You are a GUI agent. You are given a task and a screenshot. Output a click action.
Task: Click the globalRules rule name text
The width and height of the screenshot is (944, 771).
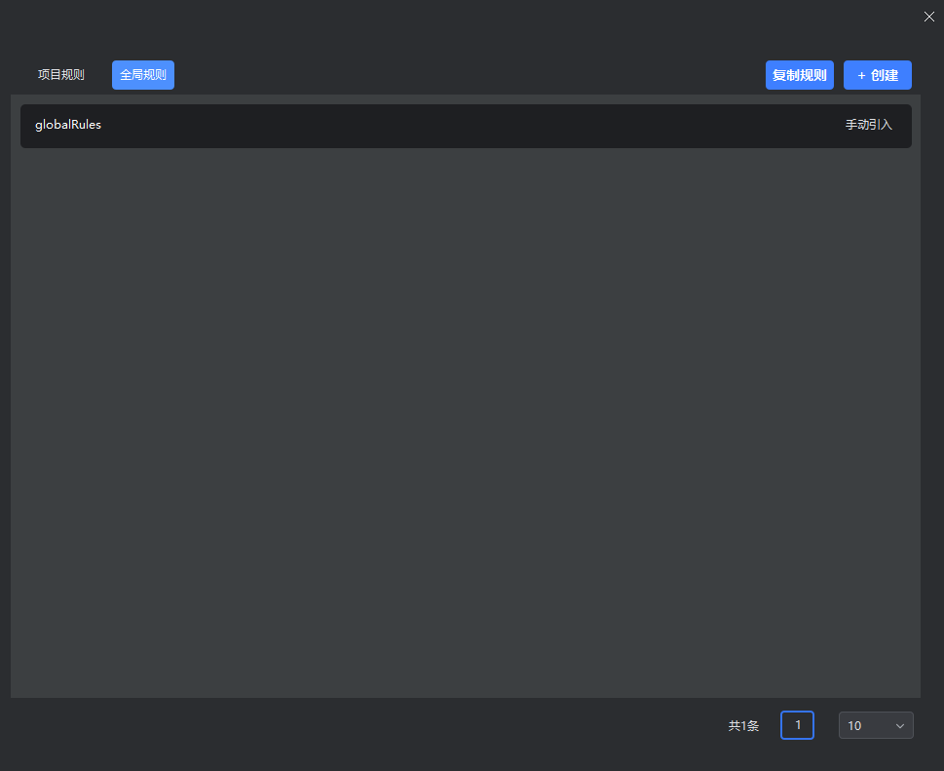click(68, 125)
